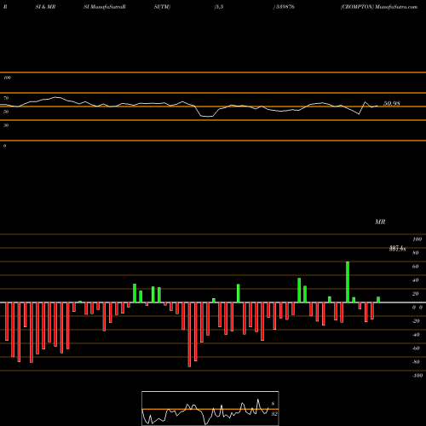Click the SI MunafaSutraR header text
426x426 pixels.
105,7
